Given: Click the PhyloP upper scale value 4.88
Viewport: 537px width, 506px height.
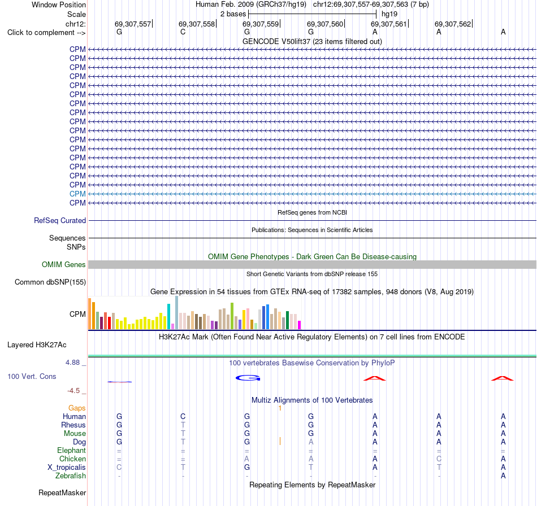Looking at the screenshot, I should (72, 363).
